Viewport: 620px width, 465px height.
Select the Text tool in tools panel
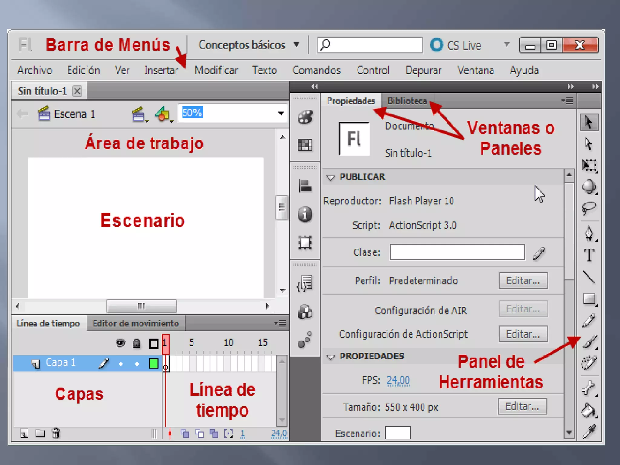589,255
